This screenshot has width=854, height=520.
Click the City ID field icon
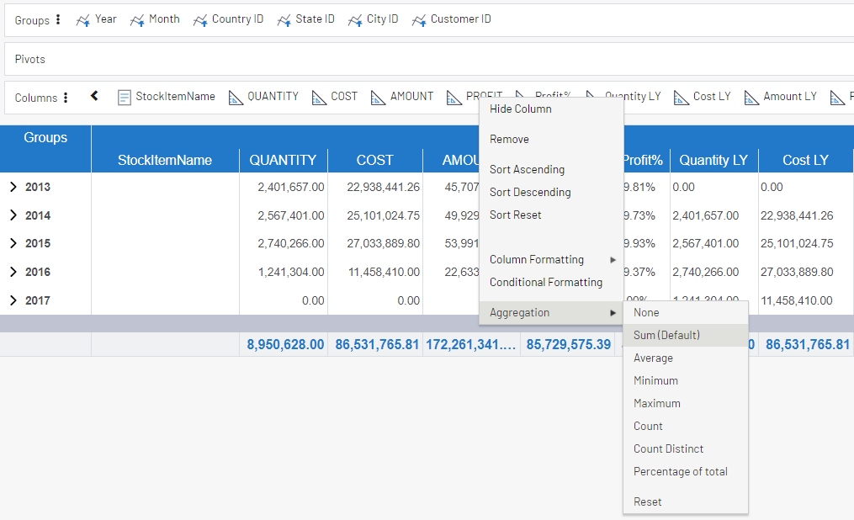[x=353, y=19]
